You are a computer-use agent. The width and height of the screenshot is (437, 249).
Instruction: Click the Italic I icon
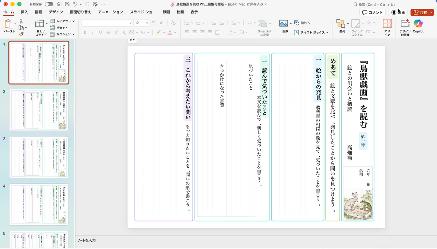tap(93, 32)
